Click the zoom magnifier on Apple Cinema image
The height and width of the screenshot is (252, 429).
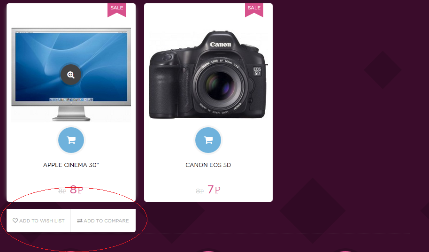click(x=70, y=75)
